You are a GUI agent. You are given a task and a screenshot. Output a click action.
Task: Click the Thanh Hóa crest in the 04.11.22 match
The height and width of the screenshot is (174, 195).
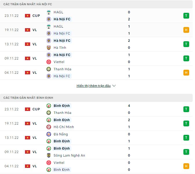(x=49, y=69)
